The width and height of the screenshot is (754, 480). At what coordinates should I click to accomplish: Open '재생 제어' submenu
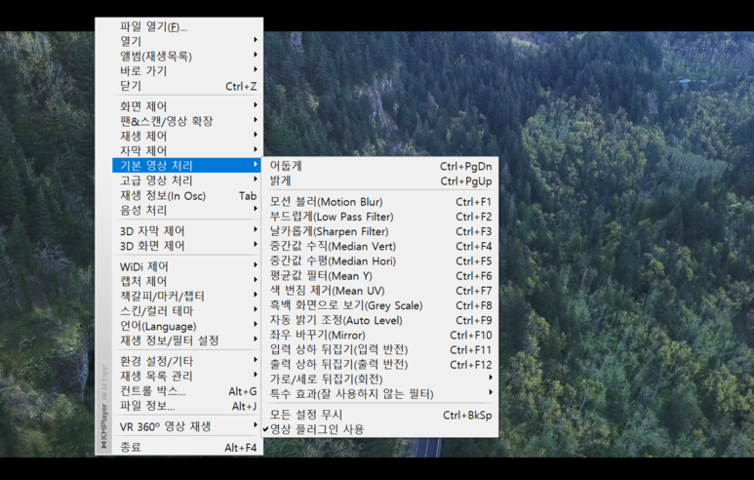[x=186, y=137]
